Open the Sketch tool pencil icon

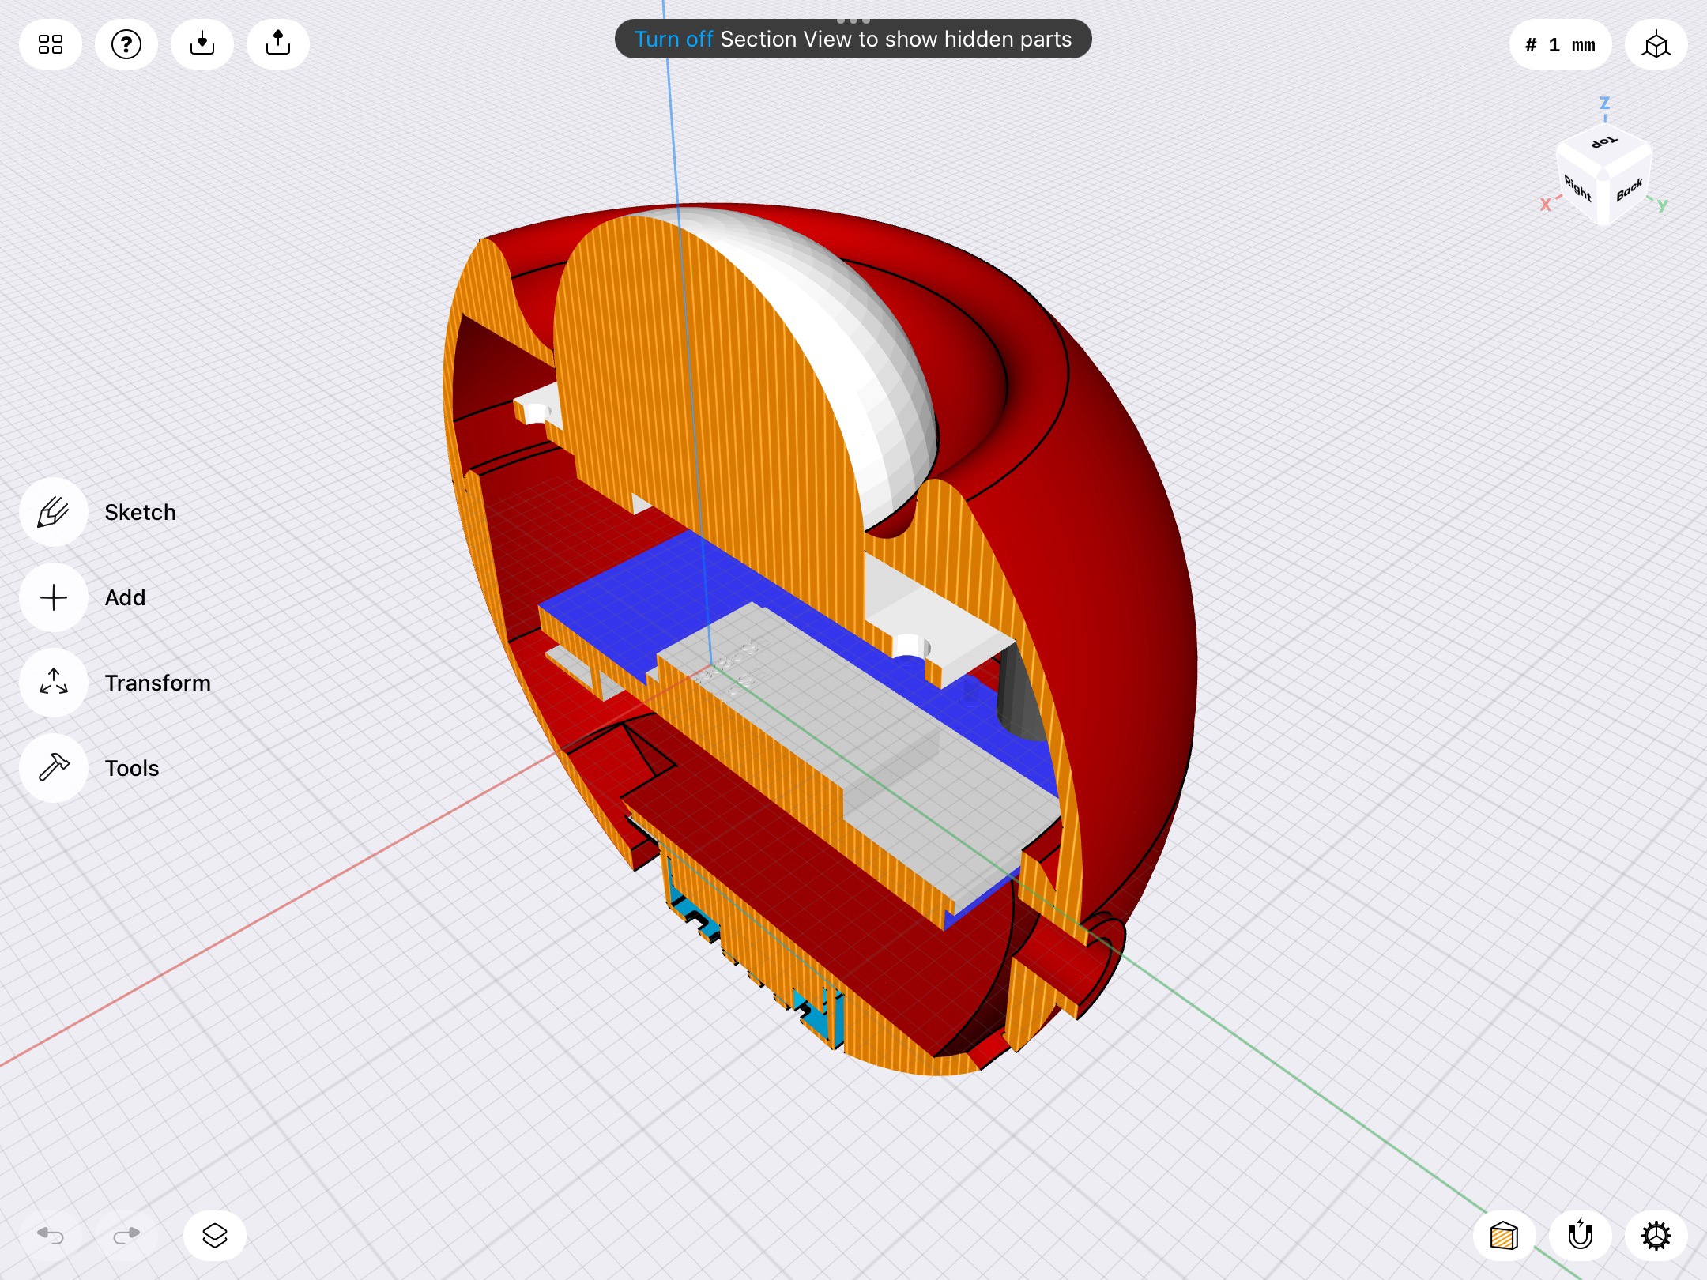pos(54,512)
